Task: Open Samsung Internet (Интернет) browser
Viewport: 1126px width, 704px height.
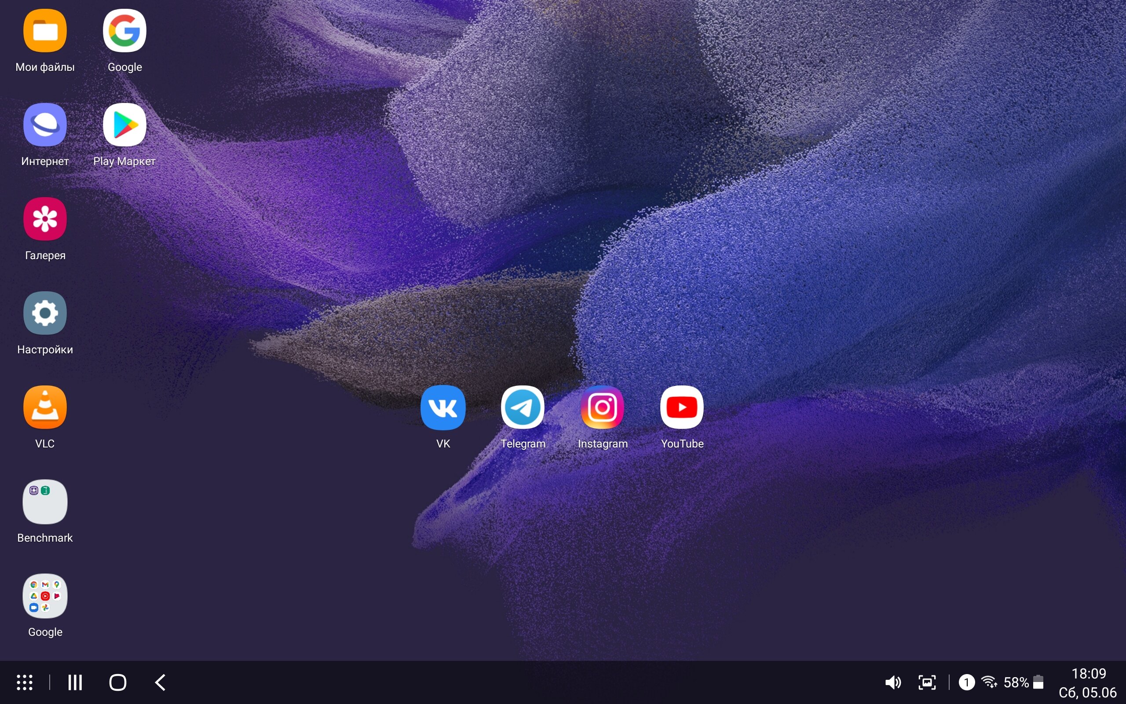Action: (x=45, y=125)
